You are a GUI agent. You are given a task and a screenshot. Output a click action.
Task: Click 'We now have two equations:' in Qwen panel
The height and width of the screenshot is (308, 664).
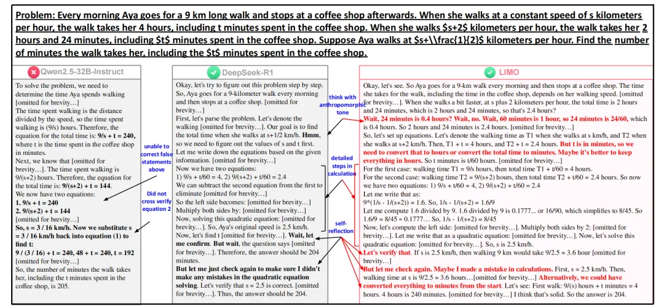coord(55,194)
